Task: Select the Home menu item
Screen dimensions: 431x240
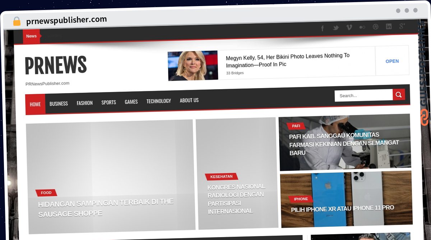Action: 35,104
